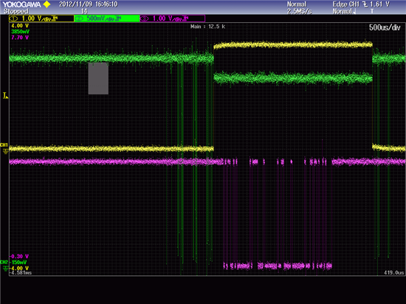Select the CH1 circled number icon

click(13, 18)
